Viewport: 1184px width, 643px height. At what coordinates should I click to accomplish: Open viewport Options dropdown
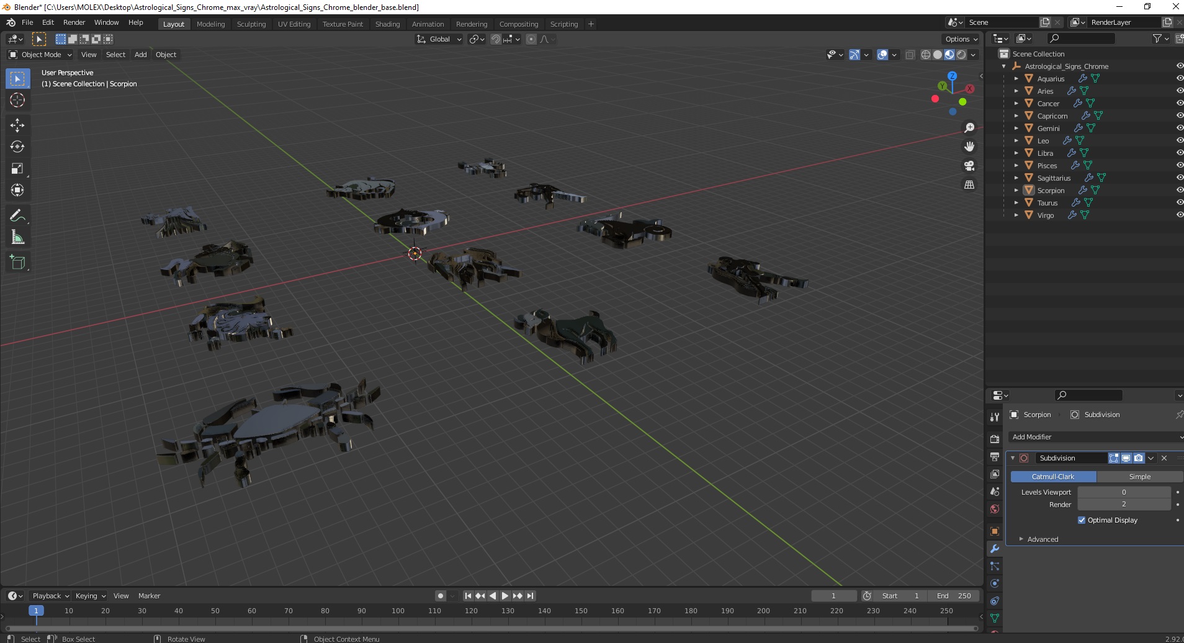pos(961,39)
